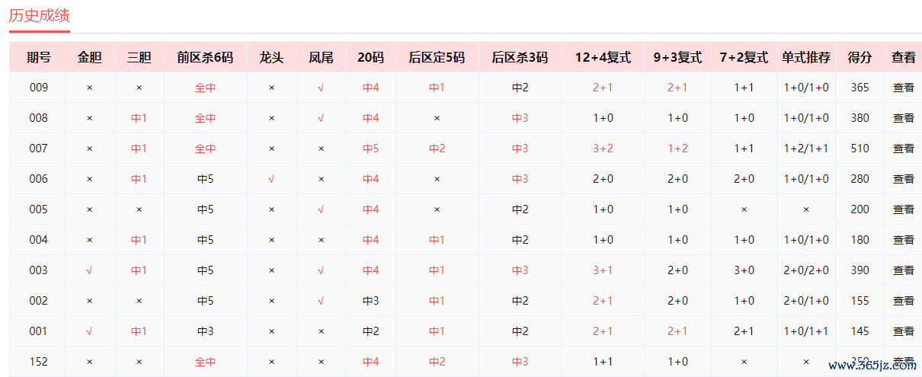922x377 pixels.
Task: Click the 期号 column header
Action: pos(38,57)
